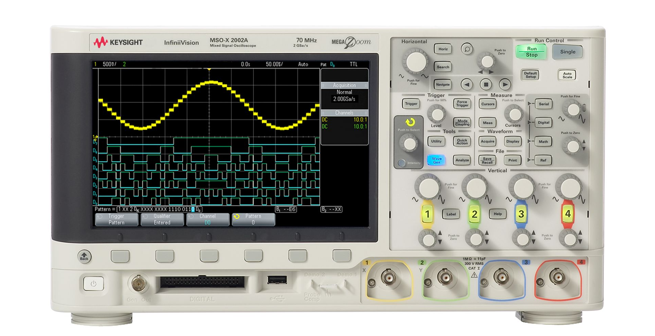Click channel 2 vertical position knob
Screen dimensions: 655x336
[475, 239]
